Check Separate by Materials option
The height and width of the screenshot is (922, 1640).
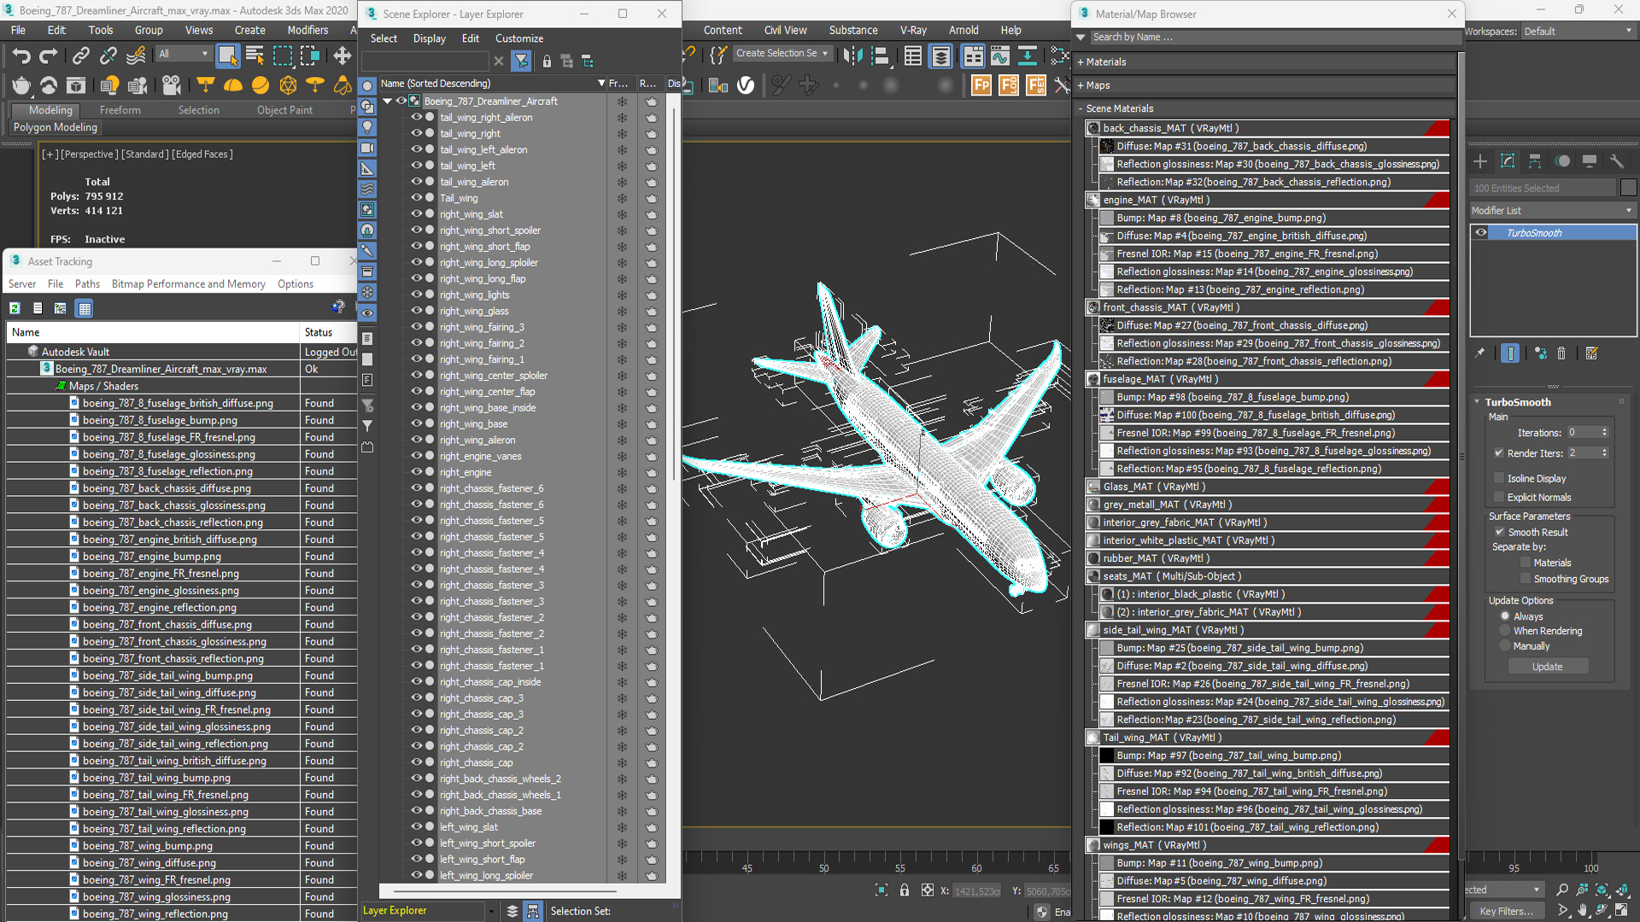[1526, 563]
